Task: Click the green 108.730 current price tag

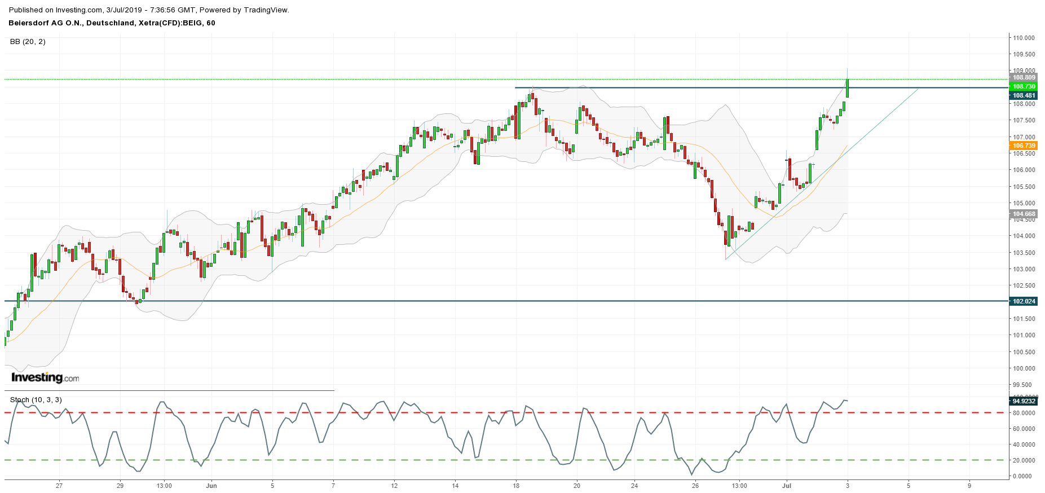Action: pos(1024,86)
